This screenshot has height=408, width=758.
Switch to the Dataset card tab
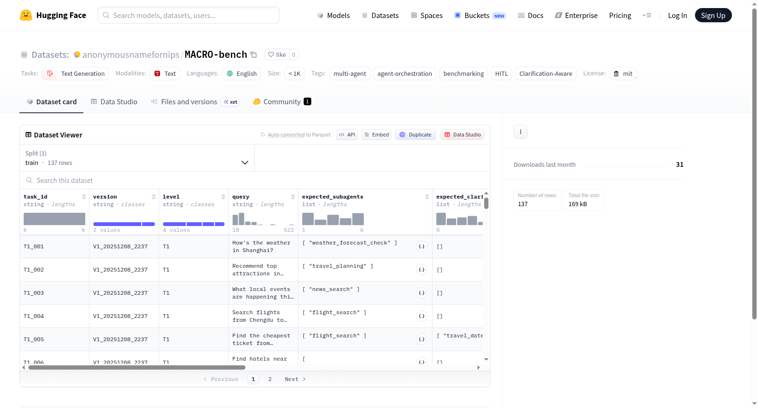click(x=51, y=101)
